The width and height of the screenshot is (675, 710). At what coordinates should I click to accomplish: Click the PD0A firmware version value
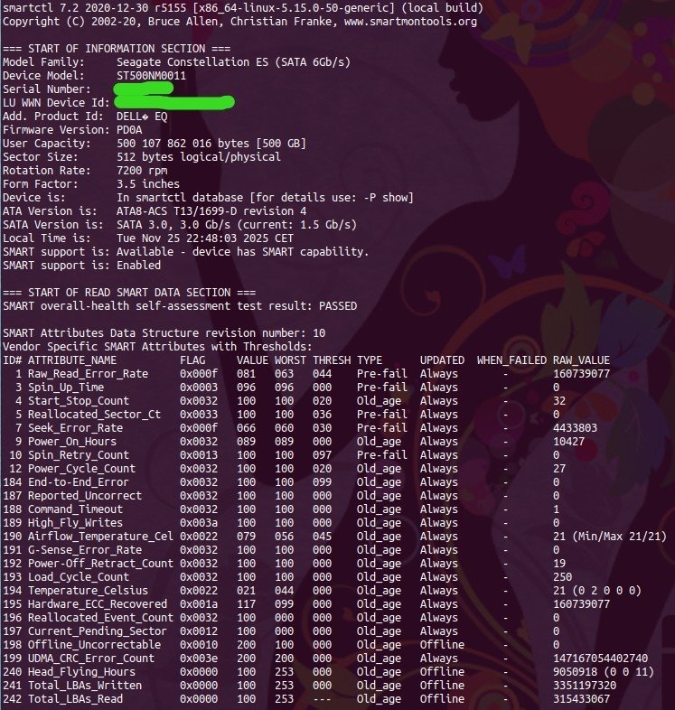[131, 130]
